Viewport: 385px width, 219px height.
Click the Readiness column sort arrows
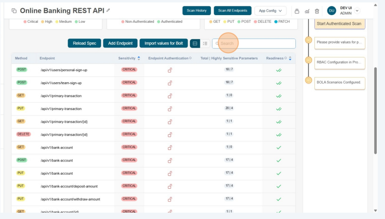point(290,58)
